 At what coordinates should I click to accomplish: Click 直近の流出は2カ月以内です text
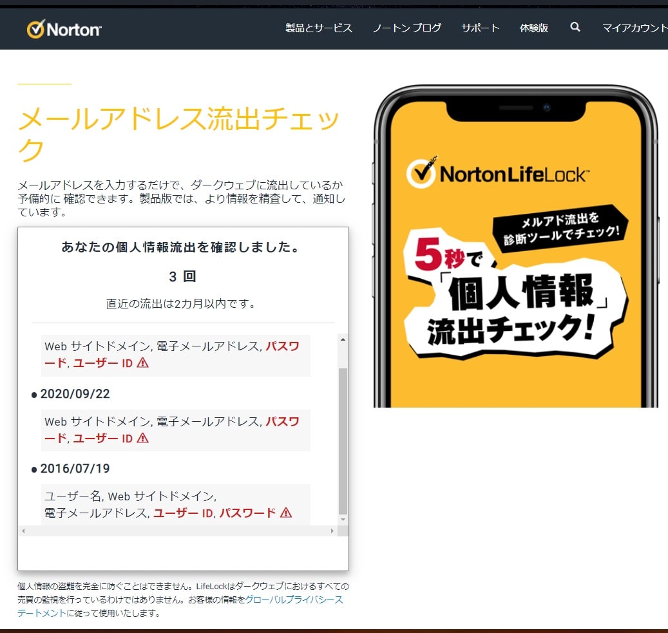[x=180, y=304]
